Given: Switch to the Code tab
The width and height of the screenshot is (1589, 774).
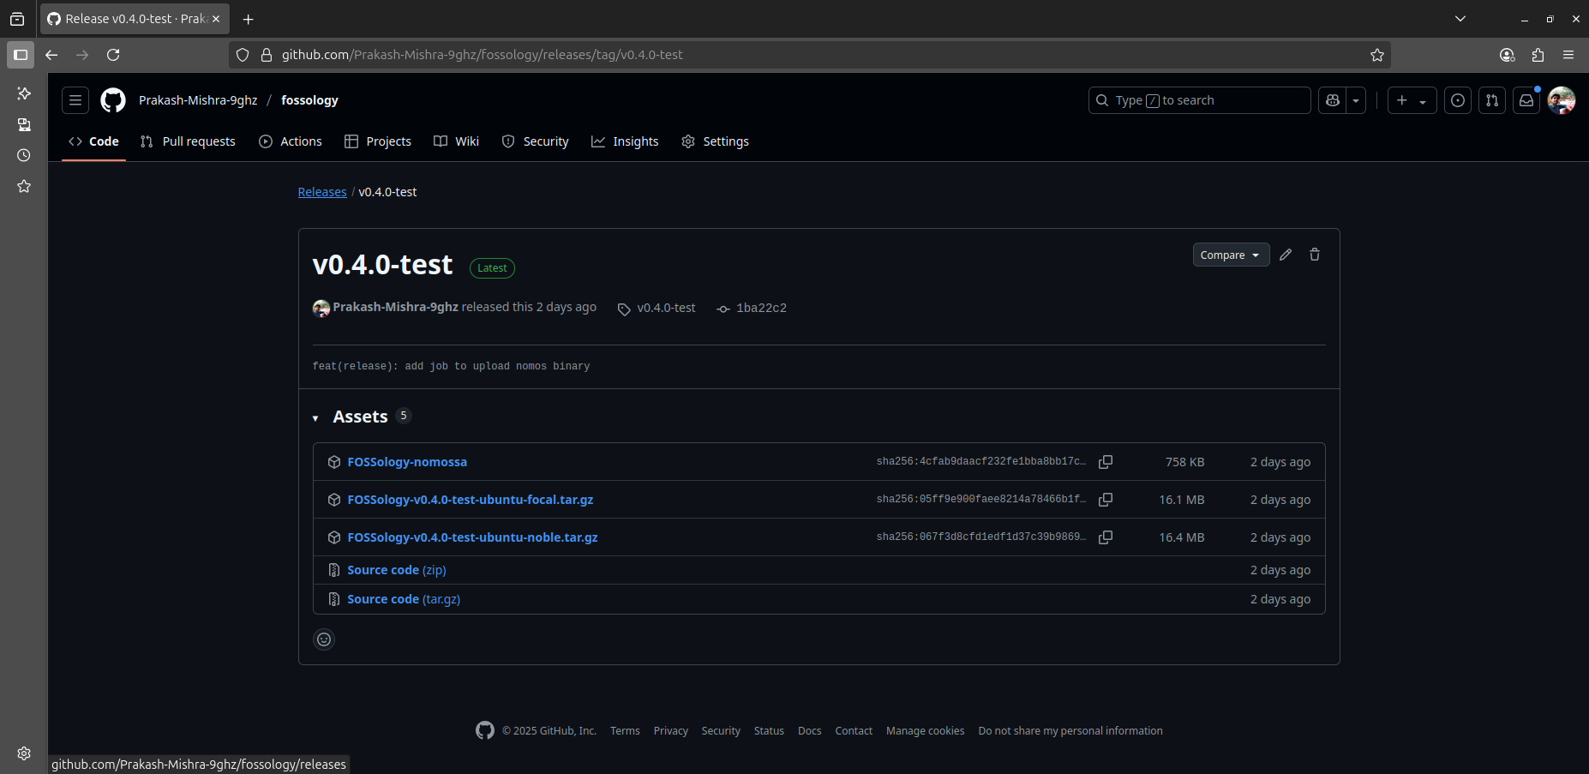Looking at the screenshot, I should coord(93,141).
